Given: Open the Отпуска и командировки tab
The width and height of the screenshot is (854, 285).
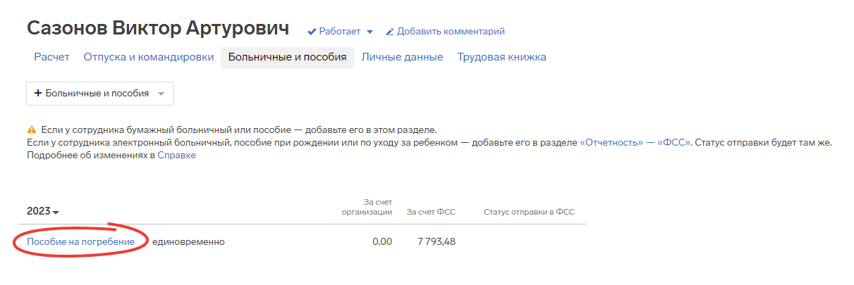Looking at the screenshot, I should pyautogui.click(x=149, y=57).
